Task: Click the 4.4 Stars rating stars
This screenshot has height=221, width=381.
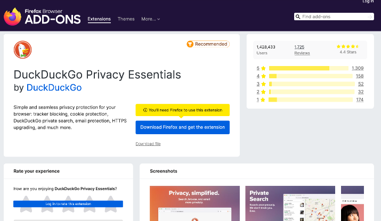Action: (x=348, y=46)
